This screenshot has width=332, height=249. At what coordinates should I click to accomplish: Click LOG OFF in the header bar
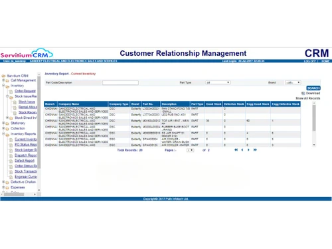[310, 61]
